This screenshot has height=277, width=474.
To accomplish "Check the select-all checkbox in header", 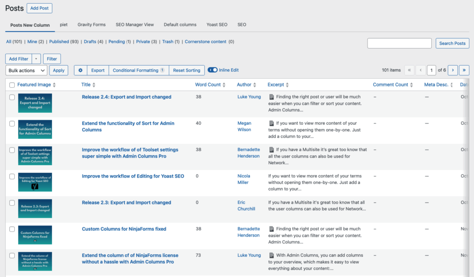I will 12,85.
